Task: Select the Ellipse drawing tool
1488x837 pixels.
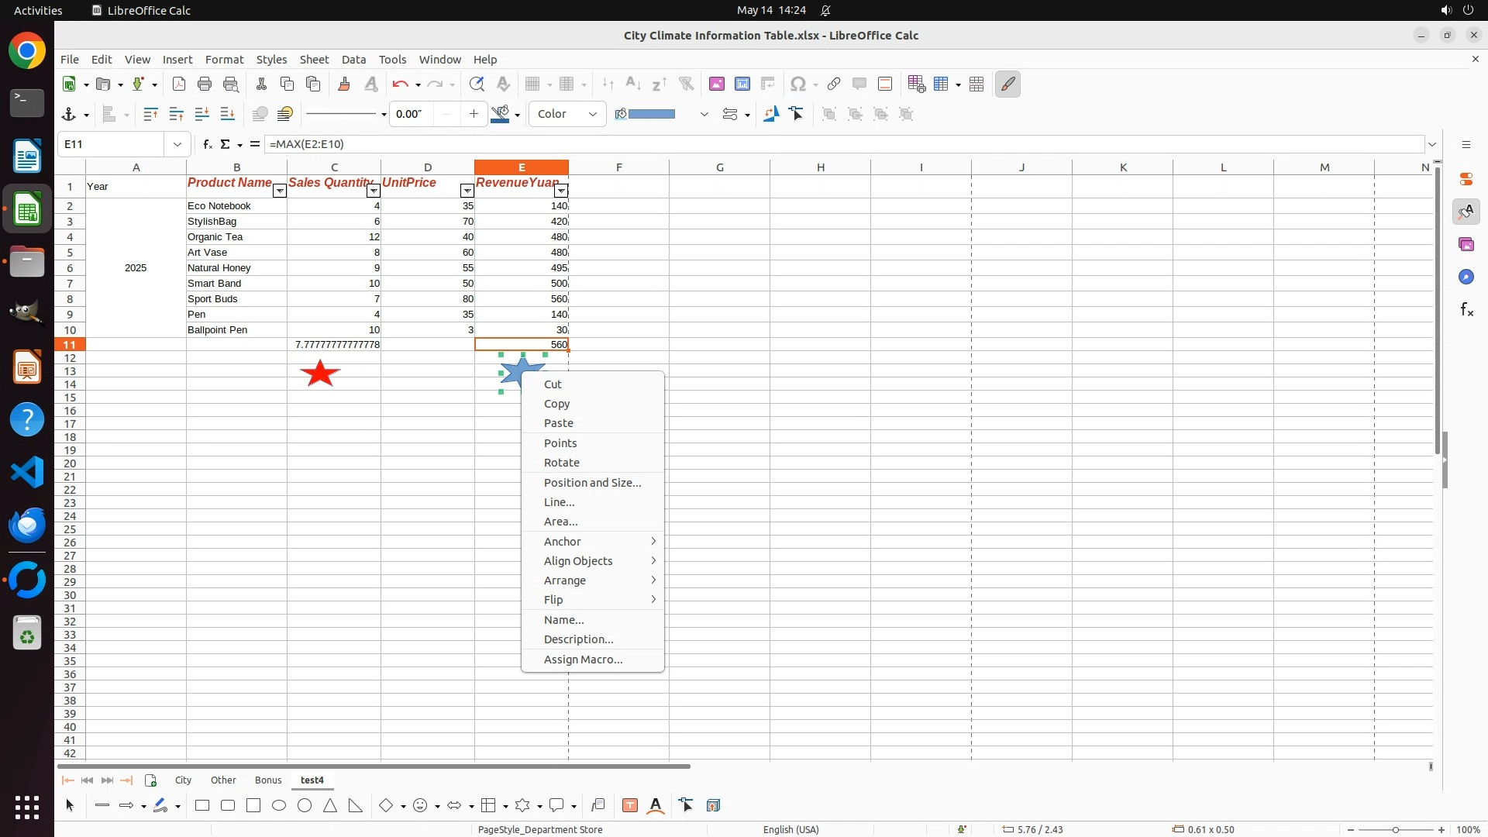Action: click(279, 806)
